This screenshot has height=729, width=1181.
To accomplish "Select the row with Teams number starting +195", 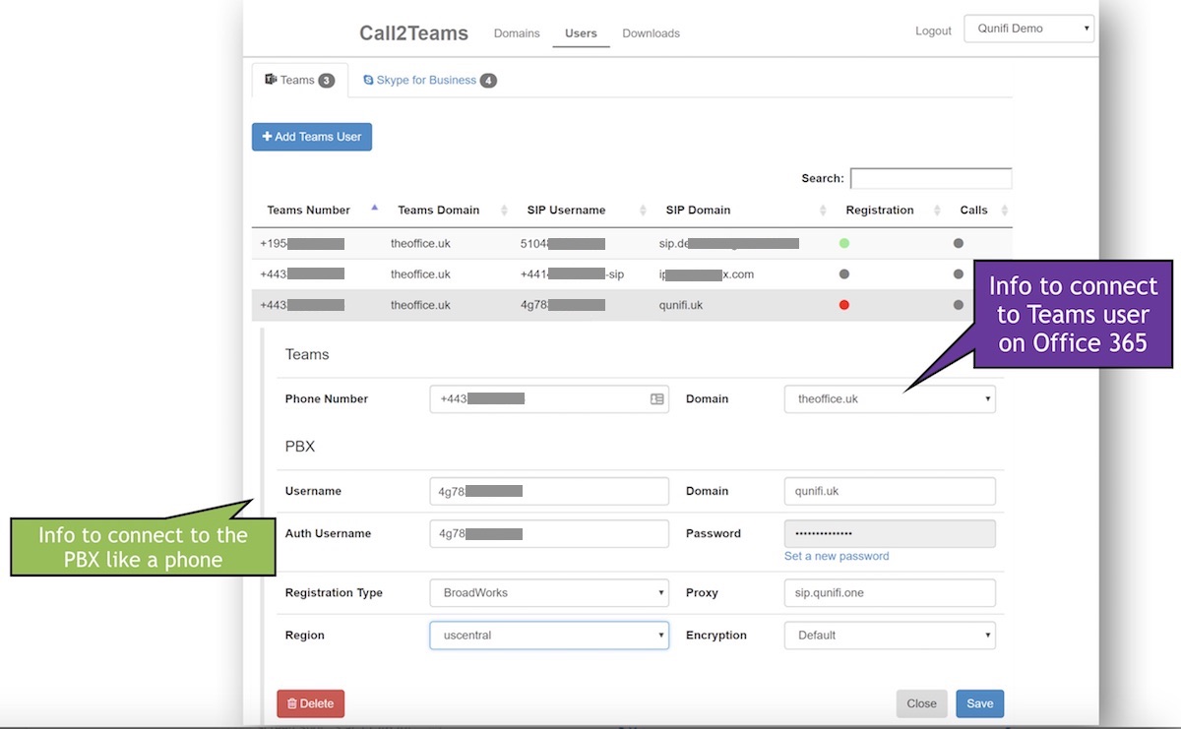I will point(632,243).
